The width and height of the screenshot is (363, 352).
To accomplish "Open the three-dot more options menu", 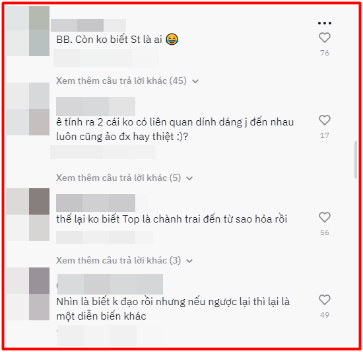I will tap(325, 23).
